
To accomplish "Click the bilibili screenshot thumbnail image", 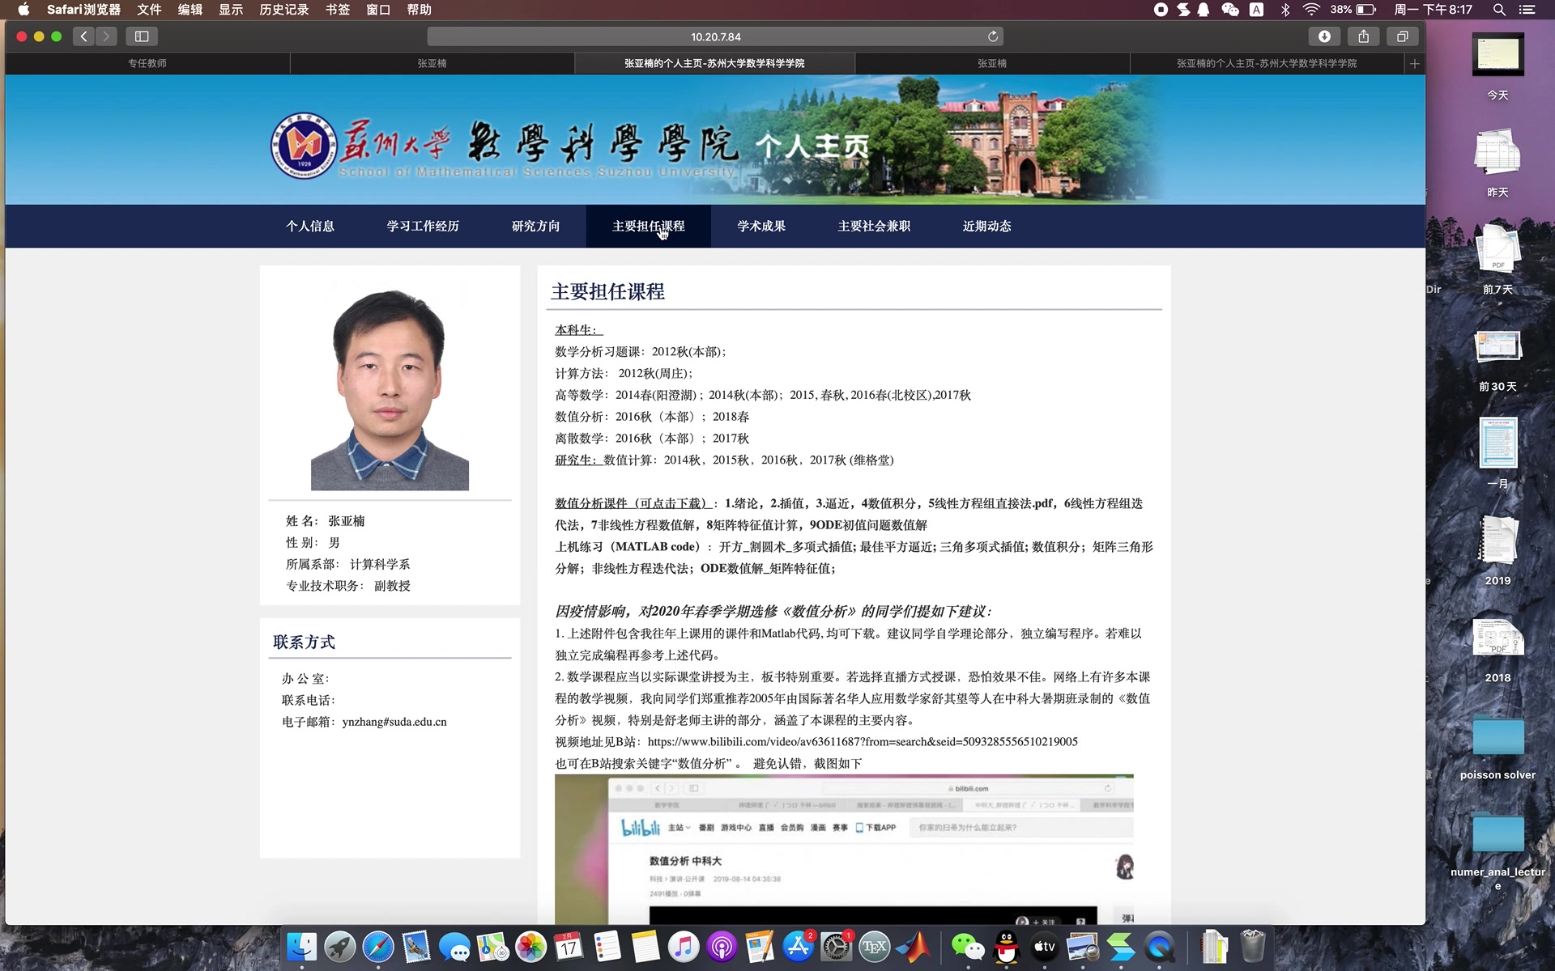I will pyautogui.click(x=843, y=848).
